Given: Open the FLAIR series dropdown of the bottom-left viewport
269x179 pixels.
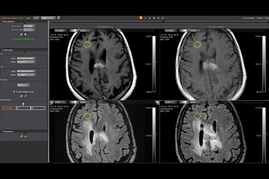Looking at the screenshot, I should pos(61,102).
